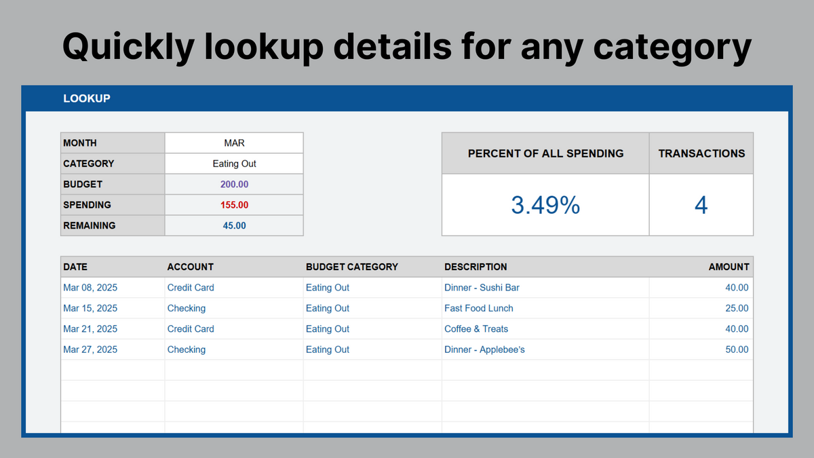Click the PERCENT OF ALL SPENDING header
The image size is (814, 458).
(x=545, y=153)
